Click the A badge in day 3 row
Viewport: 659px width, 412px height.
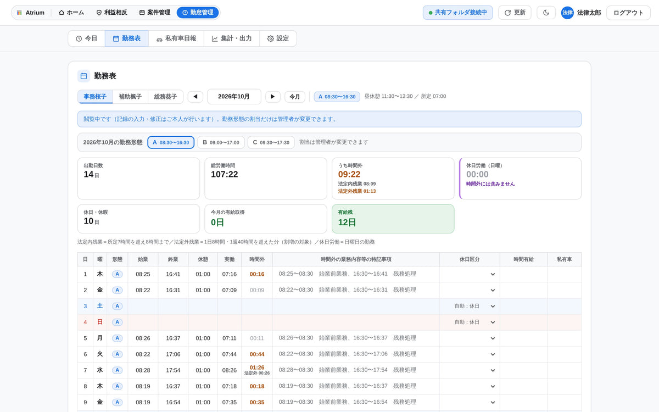click(x=117, y=306)
